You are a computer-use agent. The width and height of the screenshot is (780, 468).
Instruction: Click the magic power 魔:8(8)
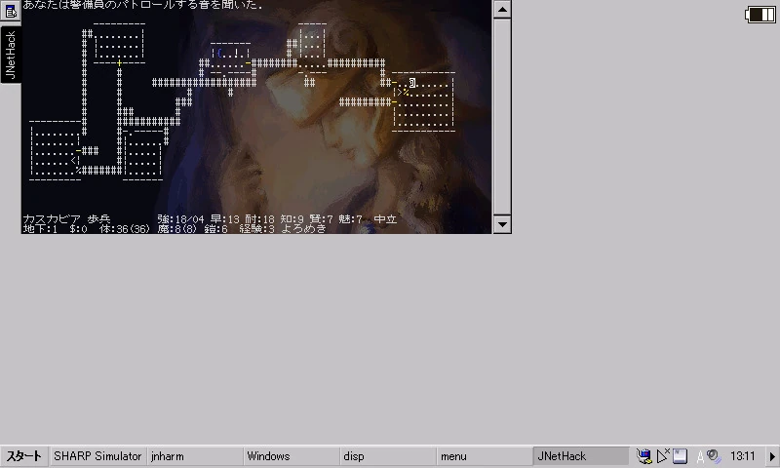click(177, 229)
